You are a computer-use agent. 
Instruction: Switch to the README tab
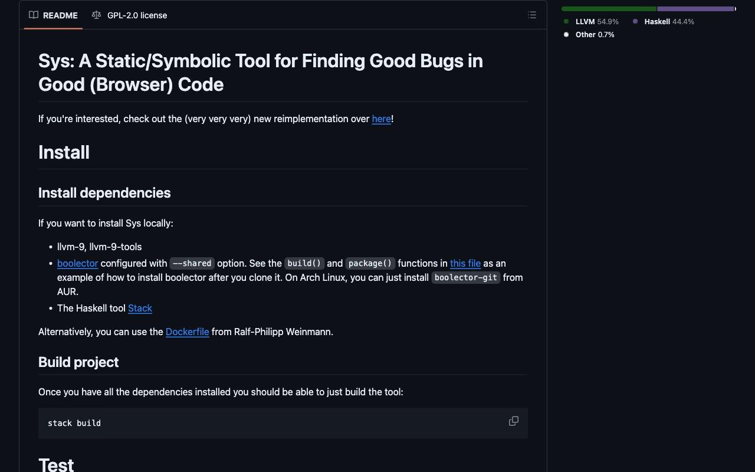pyautogui.click(x=54, y=15)
